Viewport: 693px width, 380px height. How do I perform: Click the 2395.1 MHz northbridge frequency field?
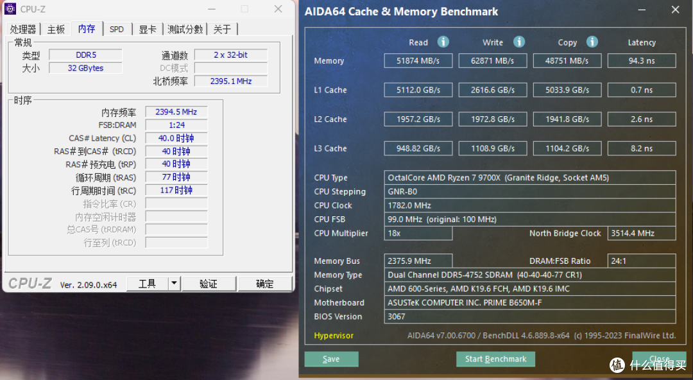[x=231, y=82]
